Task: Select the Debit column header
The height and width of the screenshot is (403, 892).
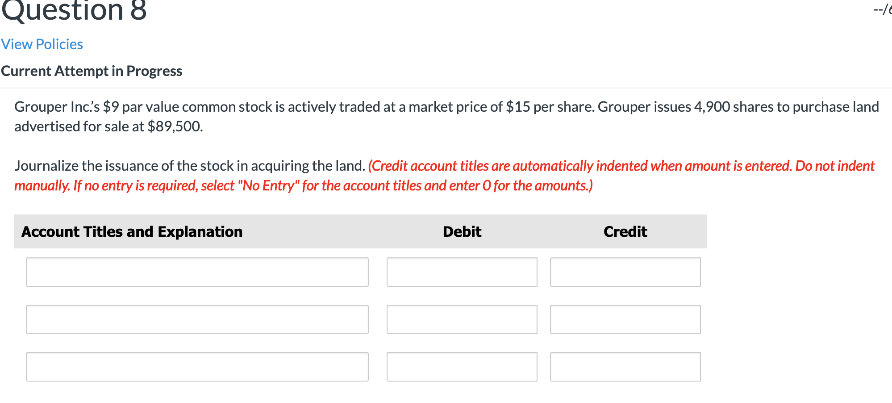Action: (461, 231)
